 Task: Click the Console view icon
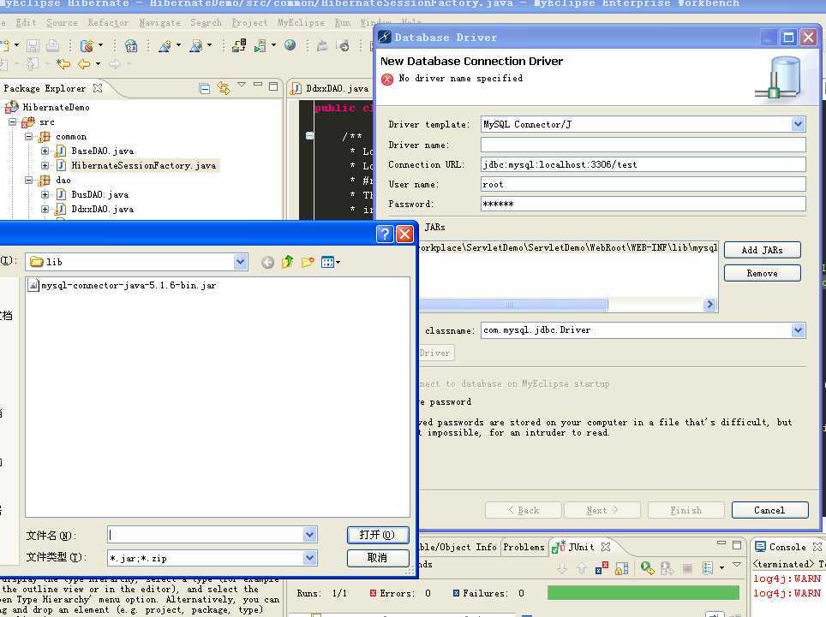760,547
